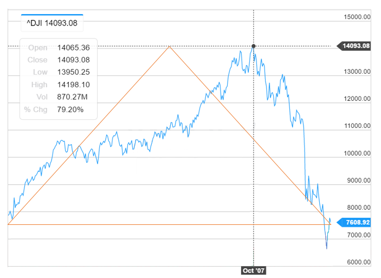Click the High 14198.10 tooltip row

coord(59,85)
